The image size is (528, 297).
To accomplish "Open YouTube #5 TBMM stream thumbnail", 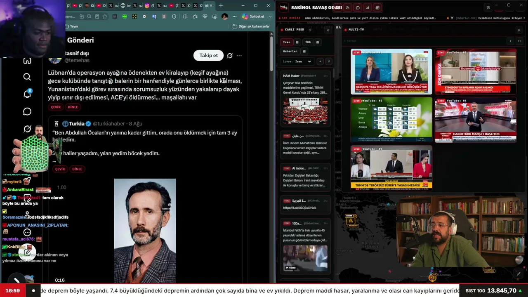I will click(x=391, y=167).
